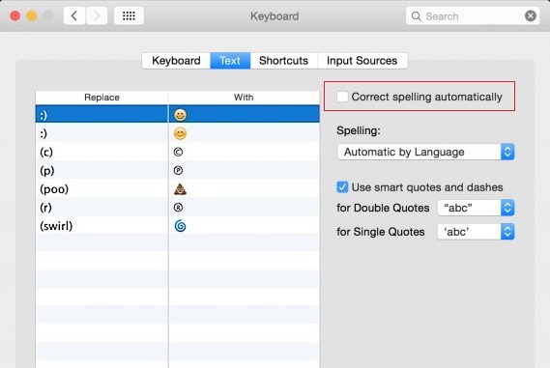This screenshot has width=550, height=368.
Task: Select the Text tab
Action: (x=230, y=61)
